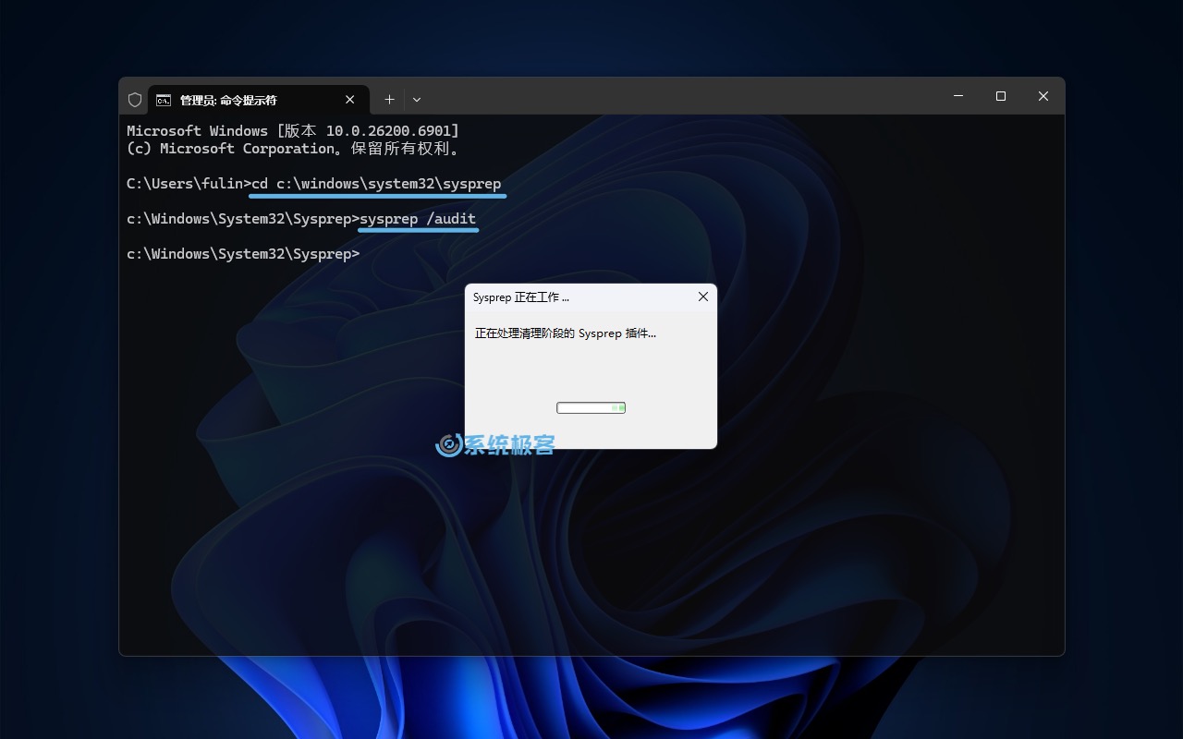Minimize the terminal window
1183x739 pixels.
(958, 96)
